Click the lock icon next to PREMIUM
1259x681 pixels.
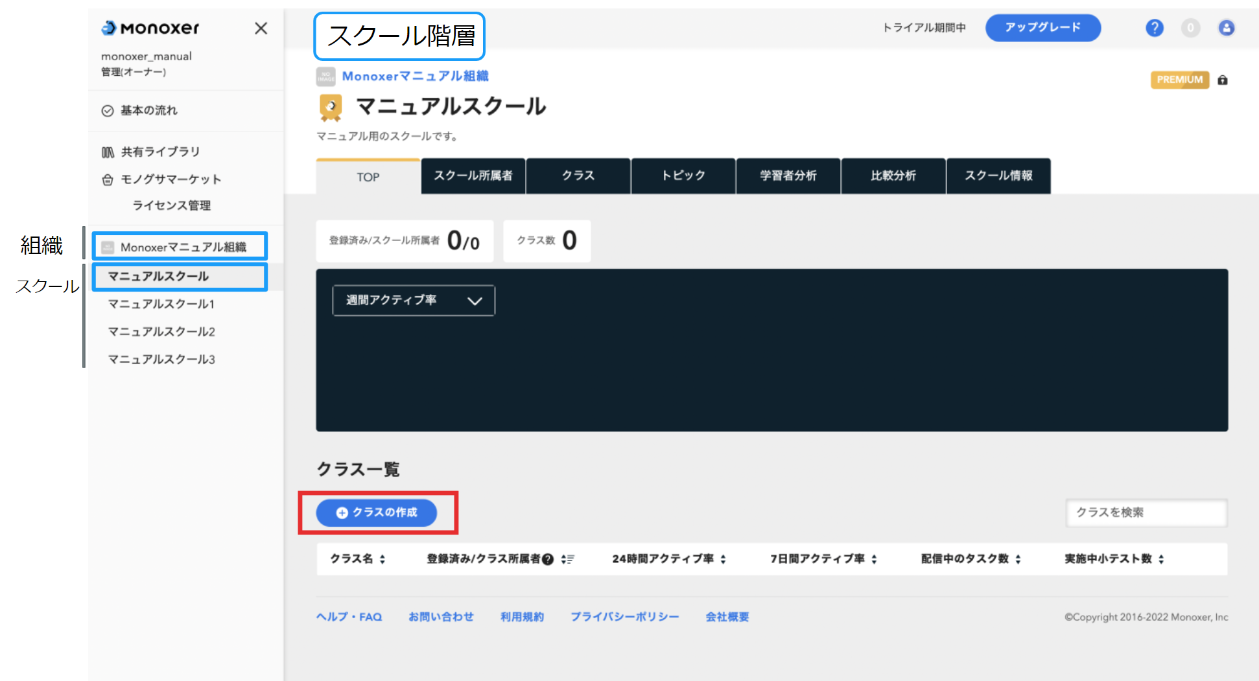[1223, 80]
